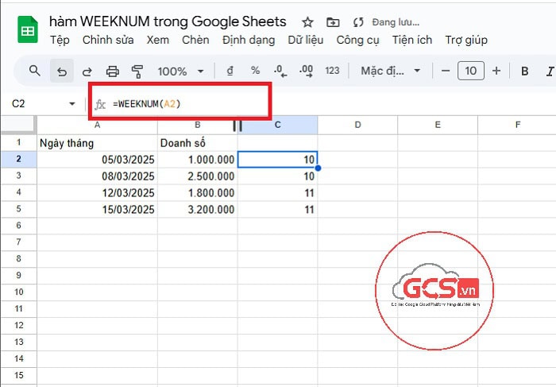Open the Dữ liệu menu
This screenshot has width=556, height=387.
(x=306, y=40)
